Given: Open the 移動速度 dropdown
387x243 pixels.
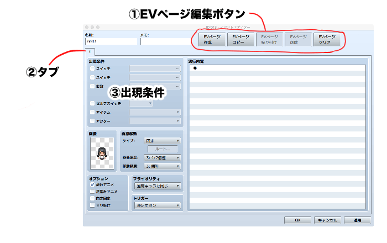Looking at the screenshot, I should (162, 158).
